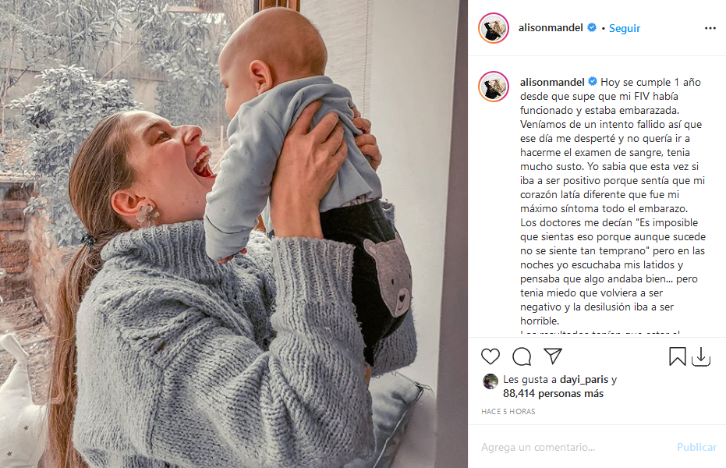
Task: Click the verified badge next to header username
Action: pyautogui.click(x=592, y=27)
